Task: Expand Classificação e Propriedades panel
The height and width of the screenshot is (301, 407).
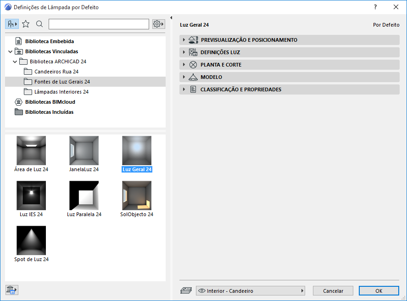Action: tap(290, 89)
